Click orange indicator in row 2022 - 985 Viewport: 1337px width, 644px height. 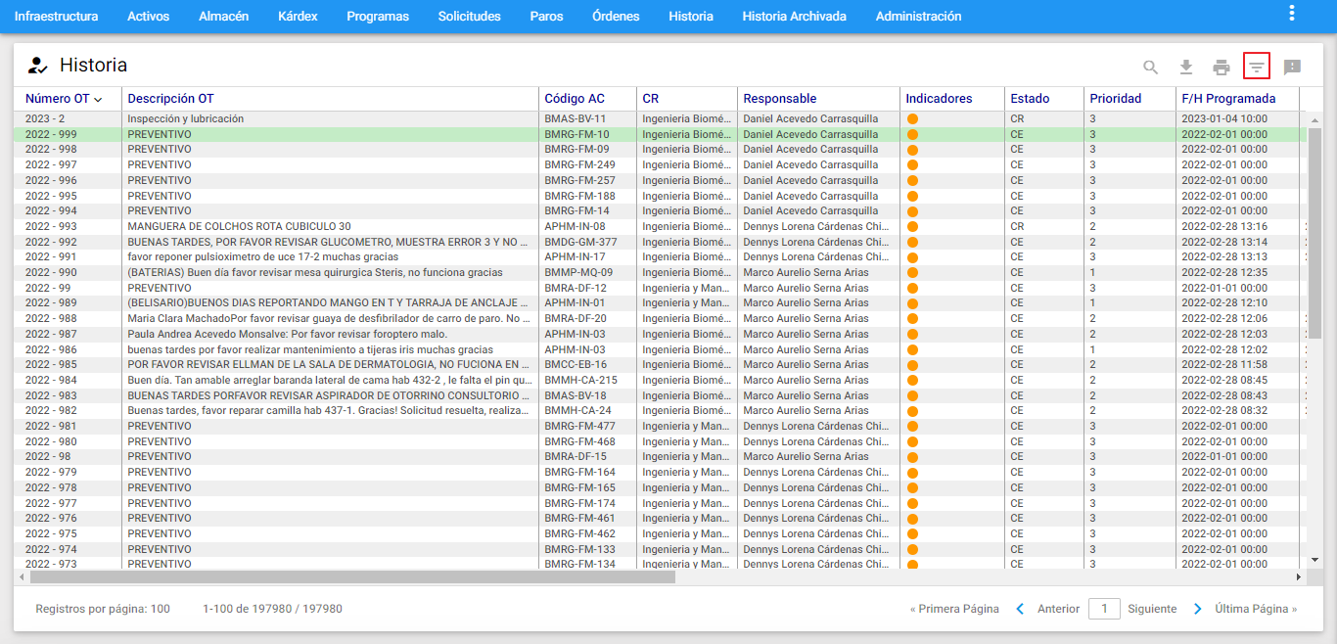(912, 365)
